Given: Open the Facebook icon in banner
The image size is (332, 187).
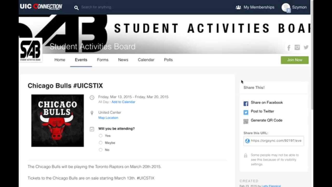Looking at the screenshot, I should coord(289,48).
